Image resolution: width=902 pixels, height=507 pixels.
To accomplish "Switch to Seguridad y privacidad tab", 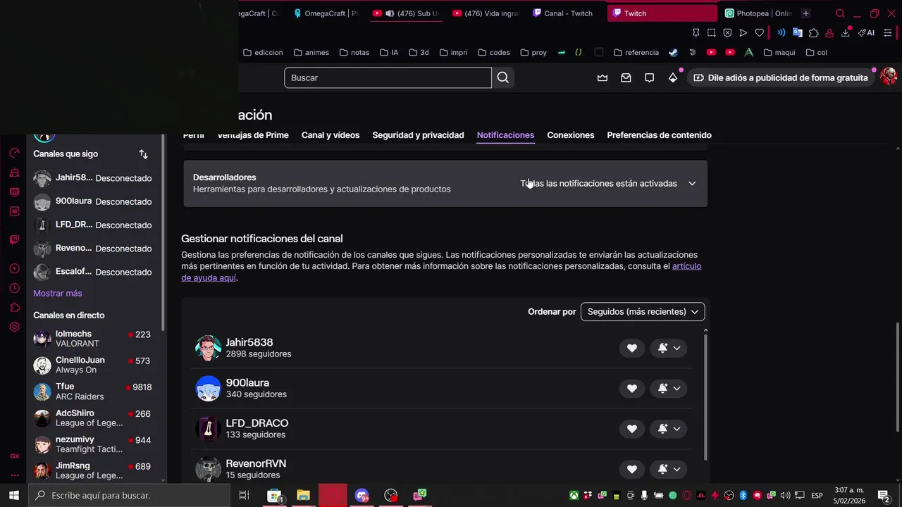I will (418, 135).
